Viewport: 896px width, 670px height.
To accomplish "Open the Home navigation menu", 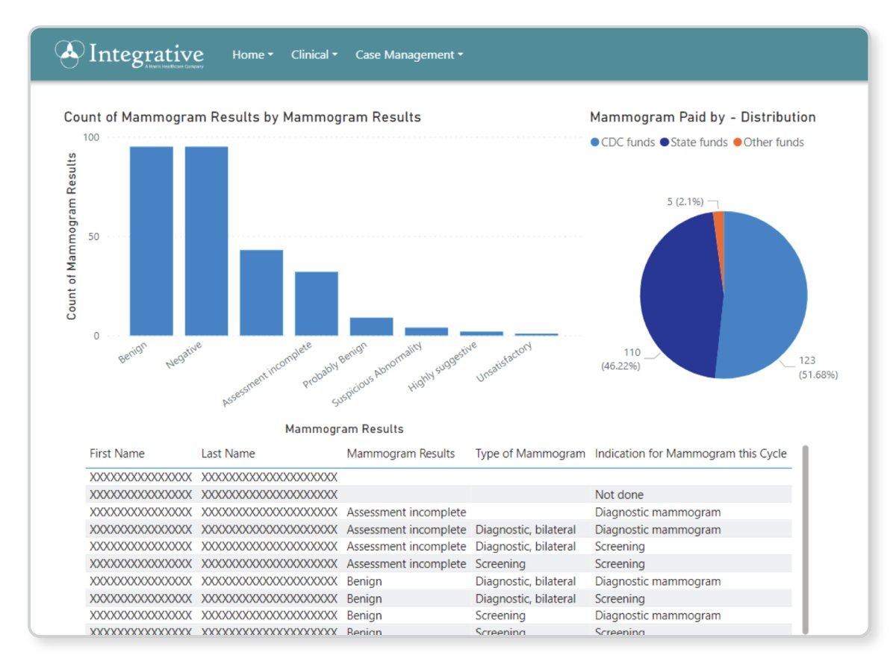I will click(252, 54).
